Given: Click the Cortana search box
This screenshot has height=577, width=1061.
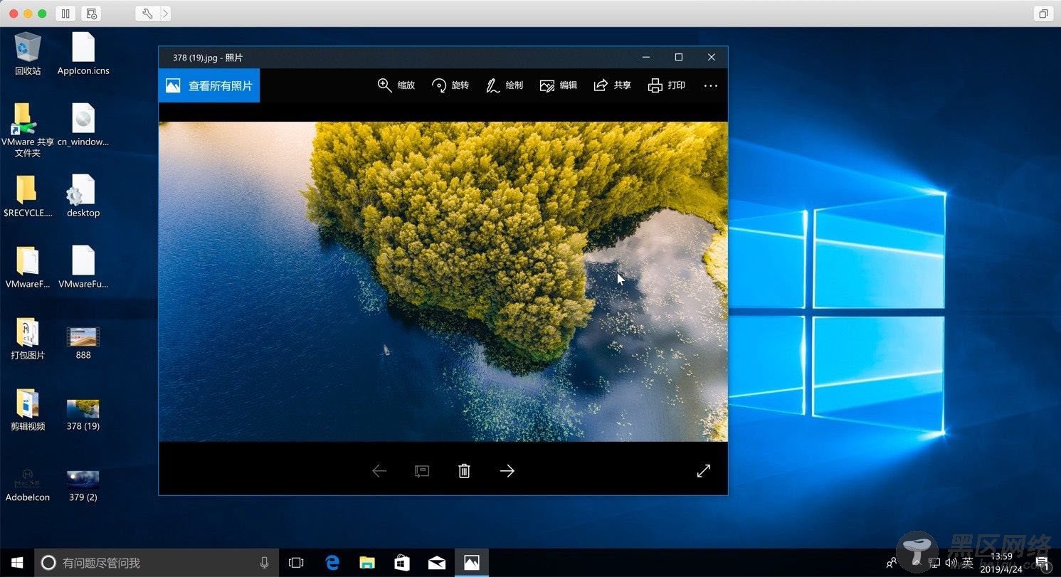Looking at the screenshot, I should pos(155,563).
